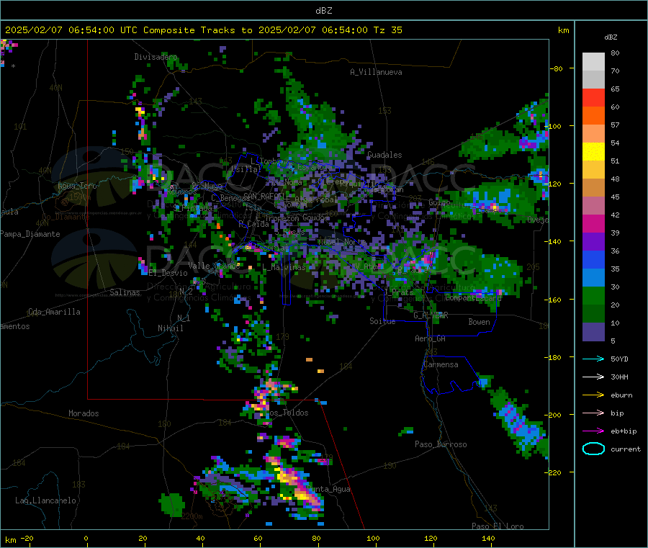Click the yellow 51 dBZ legend swatch

point(593,152)
